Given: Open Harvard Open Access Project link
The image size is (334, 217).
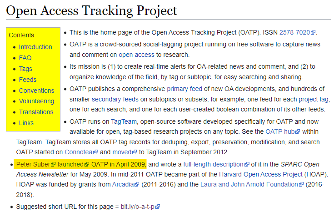Looking at the screenshot, I should tap(261, 174).
